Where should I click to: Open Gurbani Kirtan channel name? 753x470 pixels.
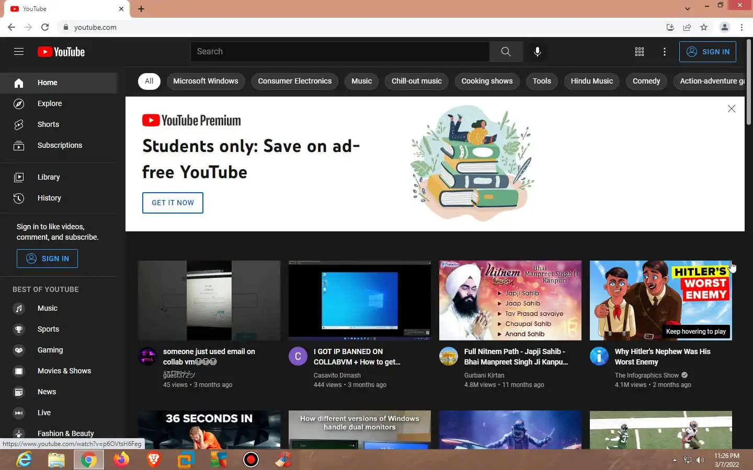pos(484,375)
